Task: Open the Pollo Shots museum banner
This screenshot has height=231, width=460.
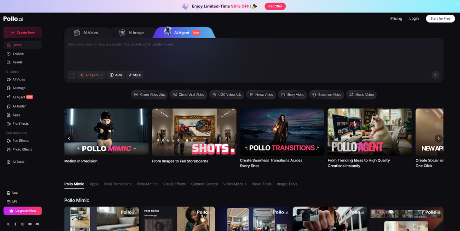Action: click(194, 132)
